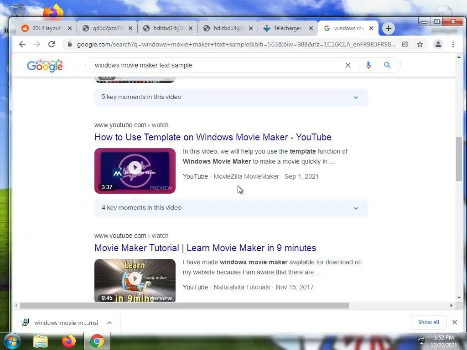The image size is (467, 350).
Task: Click the forward navigation arrow
Action: pos(37,44)
